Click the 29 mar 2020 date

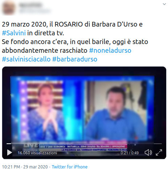pos(36,167)
